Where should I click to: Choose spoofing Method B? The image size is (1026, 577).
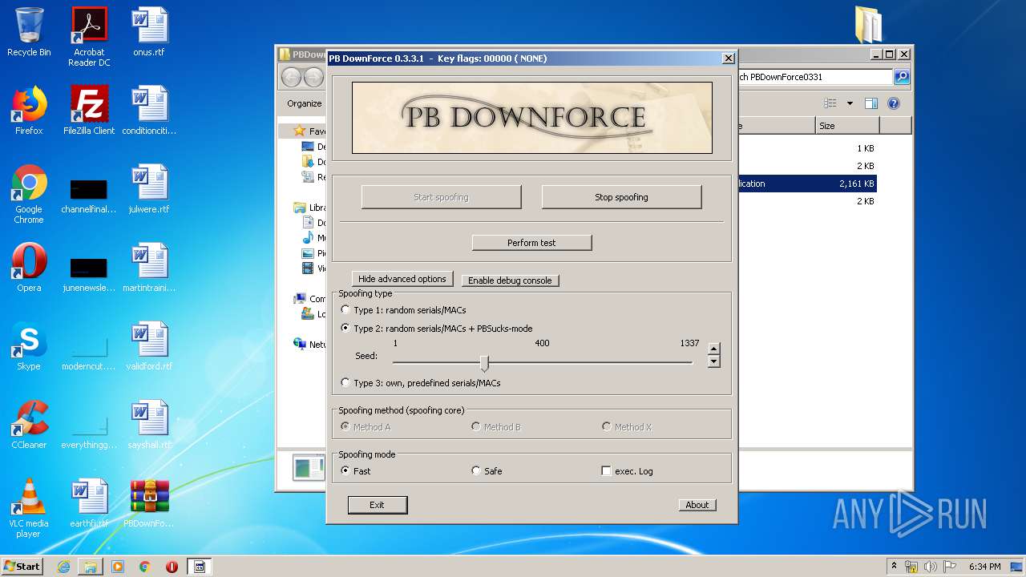tap(476, 426)
